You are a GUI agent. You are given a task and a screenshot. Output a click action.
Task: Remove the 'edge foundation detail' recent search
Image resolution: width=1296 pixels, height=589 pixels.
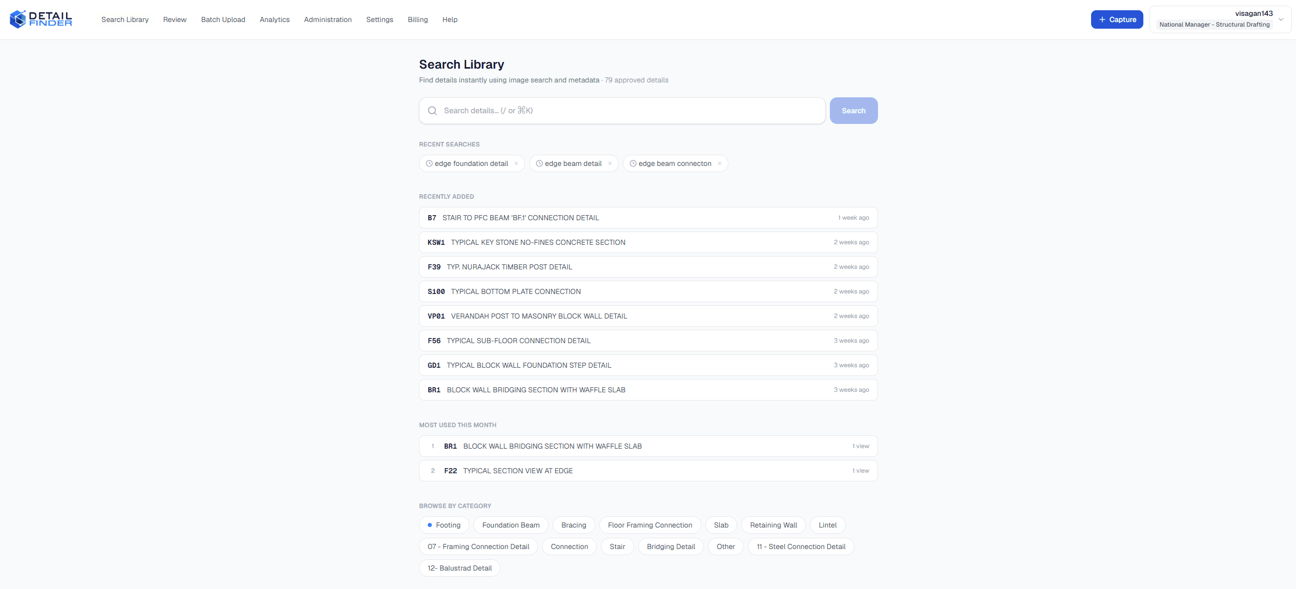516,163
